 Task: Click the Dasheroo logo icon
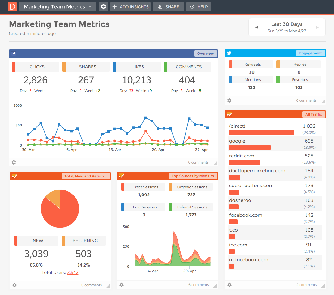[12, 7]
